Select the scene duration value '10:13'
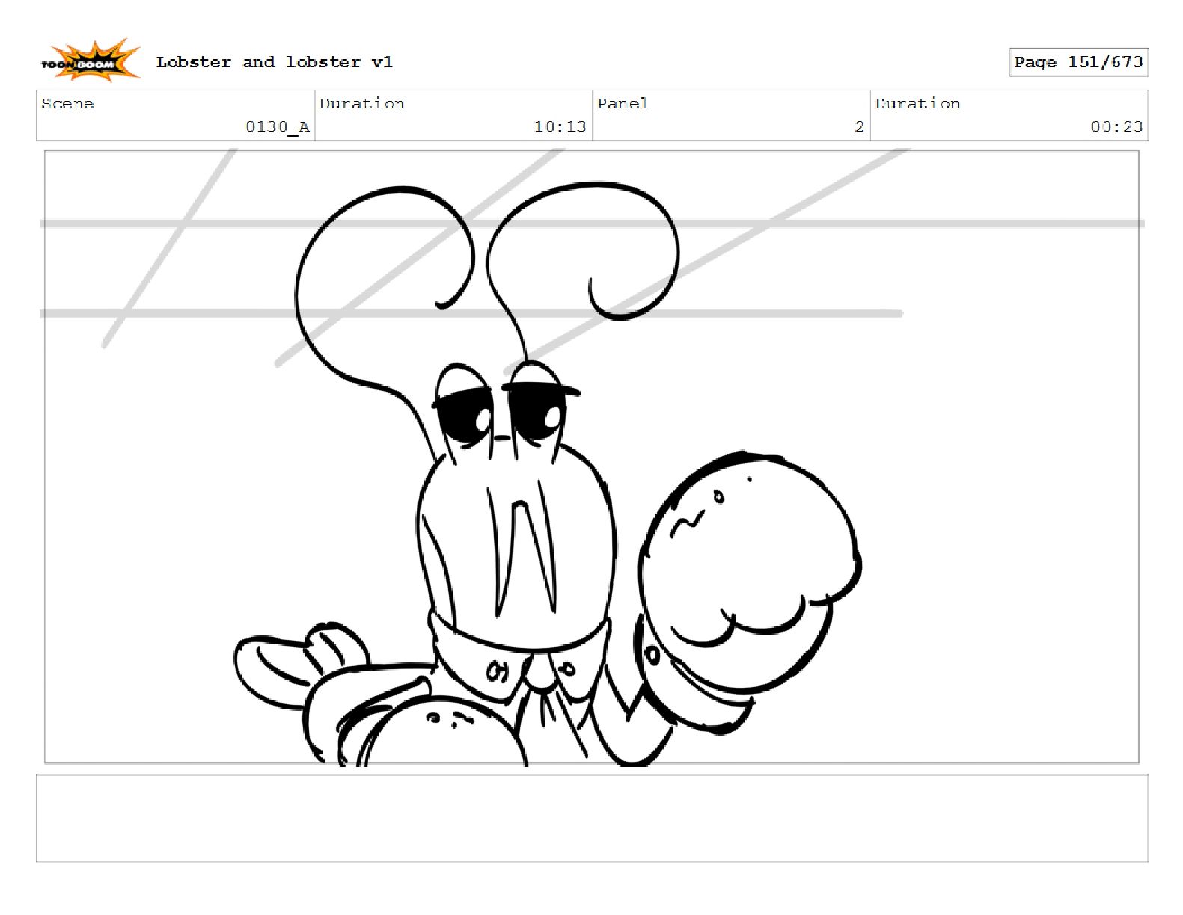 tap(560, 127)
